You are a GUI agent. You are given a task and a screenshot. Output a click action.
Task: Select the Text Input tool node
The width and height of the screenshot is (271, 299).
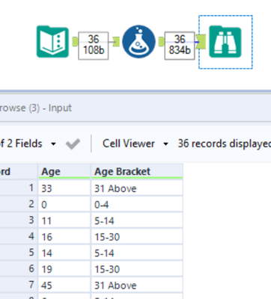52,42
